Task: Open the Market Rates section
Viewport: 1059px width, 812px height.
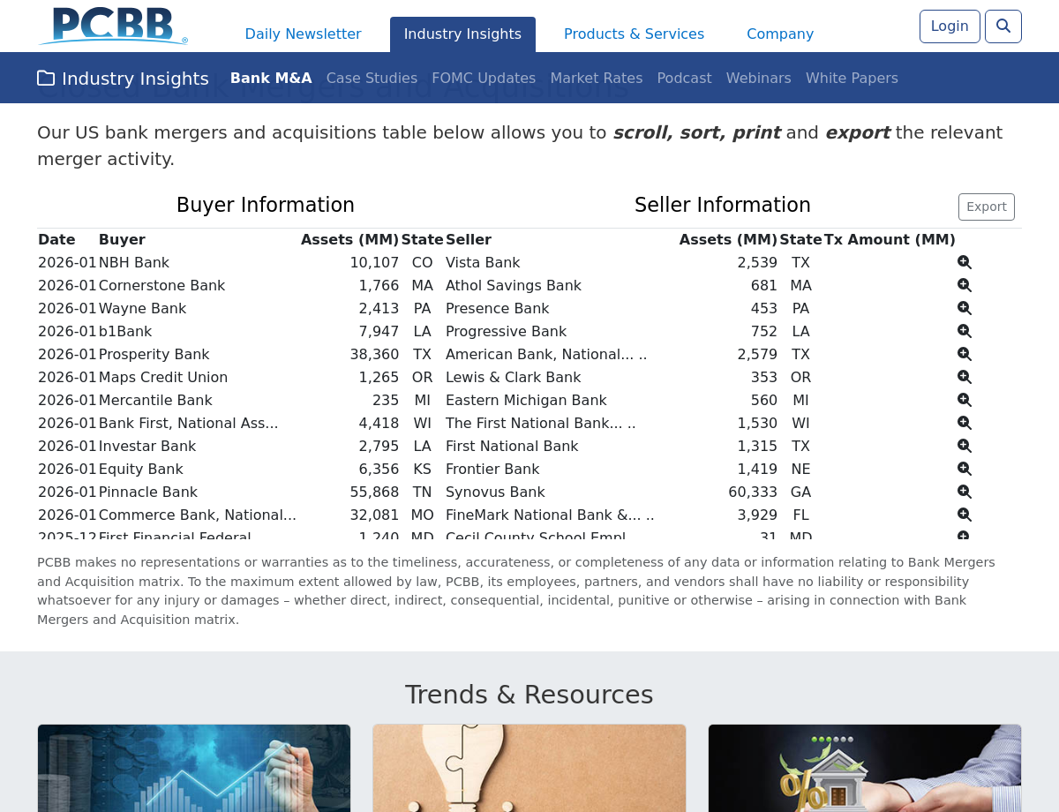Action: [x=596, y=79]
